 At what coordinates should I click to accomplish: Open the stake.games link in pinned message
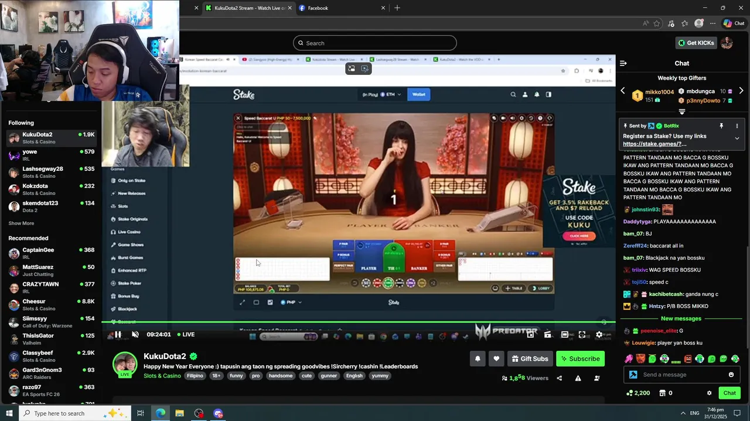pyautogui.click(x=654, y=144)
